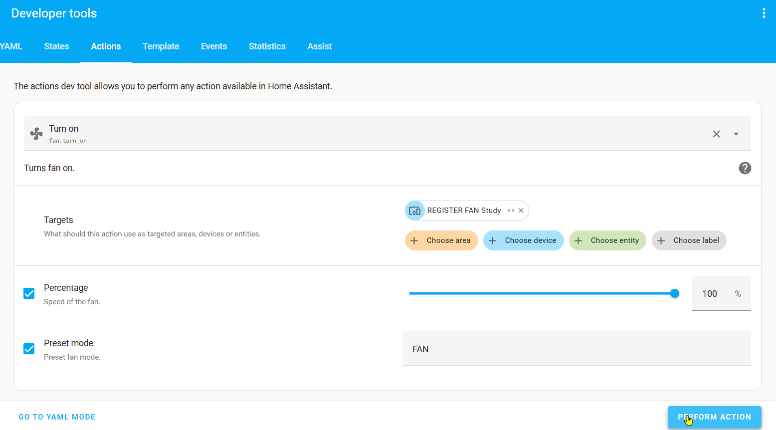Click the plus icon on Choose area
The width and height of the screenshot is (776, 430).
(x=414, y=240)
